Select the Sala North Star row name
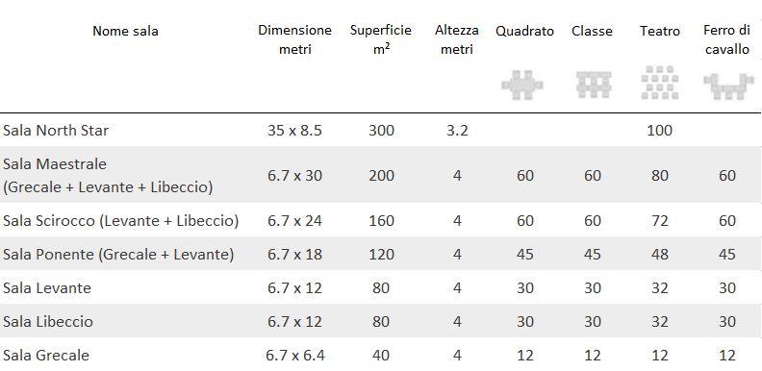This screenshot has width=762, height=371. coord(56,130)
